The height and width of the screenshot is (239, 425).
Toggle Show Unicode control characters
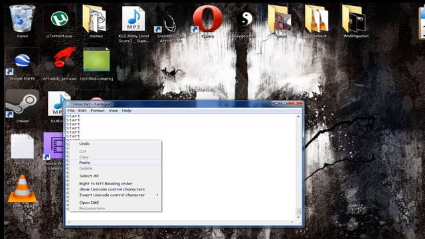point(116,189)
